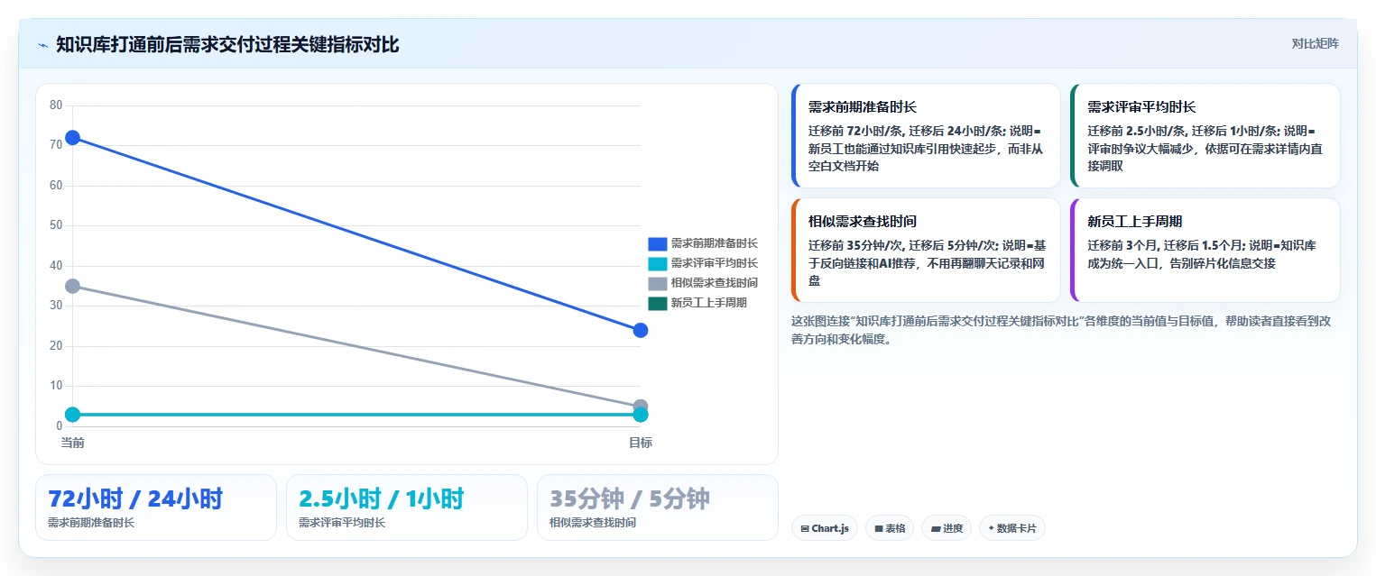Click the icon inside Chart.js tag

click(804, 529)
